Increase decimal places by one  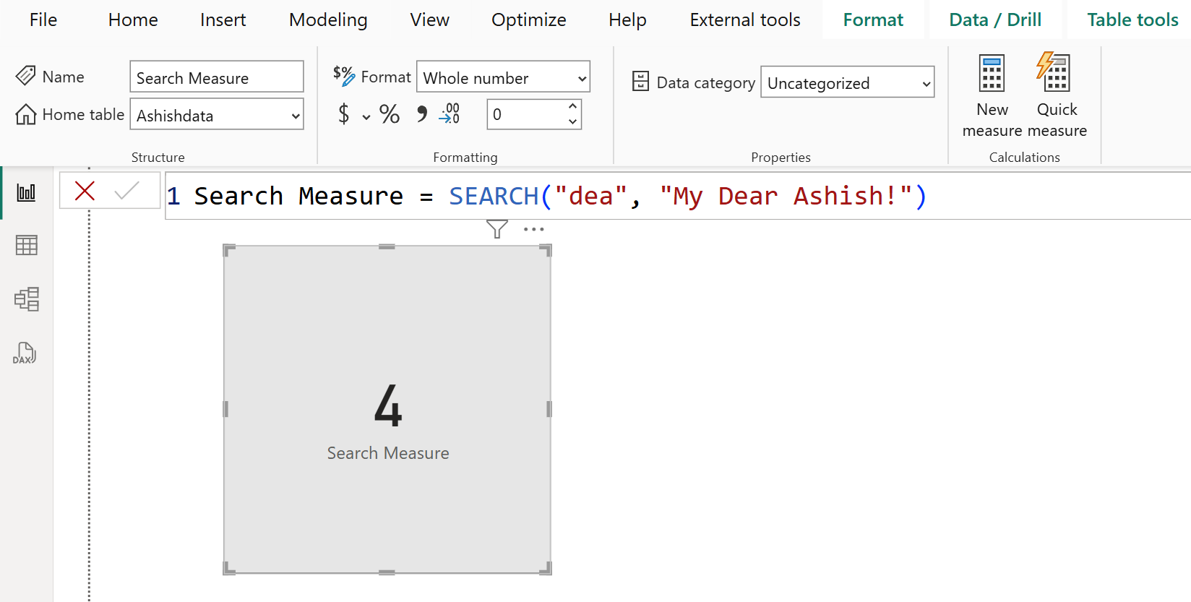[572, 107]
